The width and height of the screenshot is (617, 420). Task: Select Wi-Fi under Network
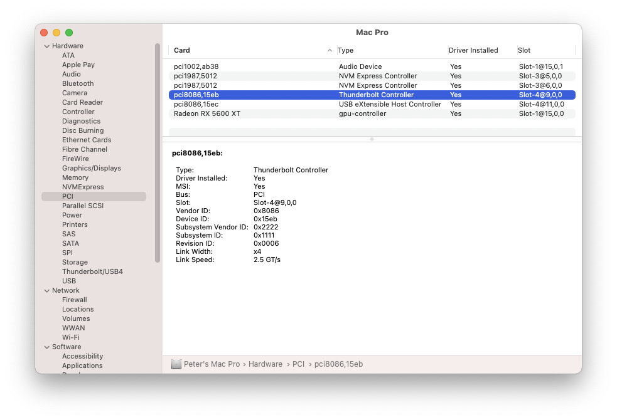pos(71,338)
